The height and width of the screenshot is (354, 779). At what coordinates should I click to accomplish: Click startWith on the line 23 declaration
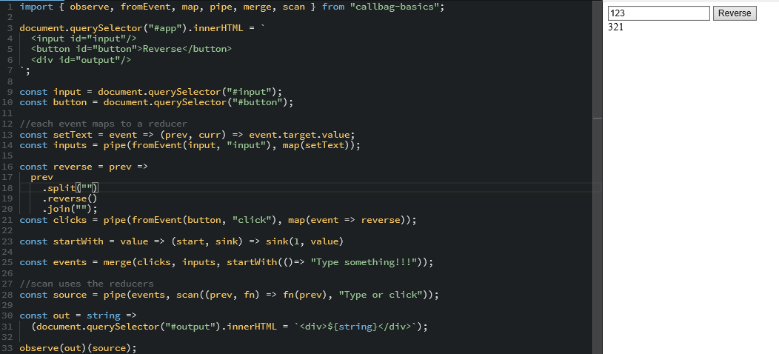point(78,241)
